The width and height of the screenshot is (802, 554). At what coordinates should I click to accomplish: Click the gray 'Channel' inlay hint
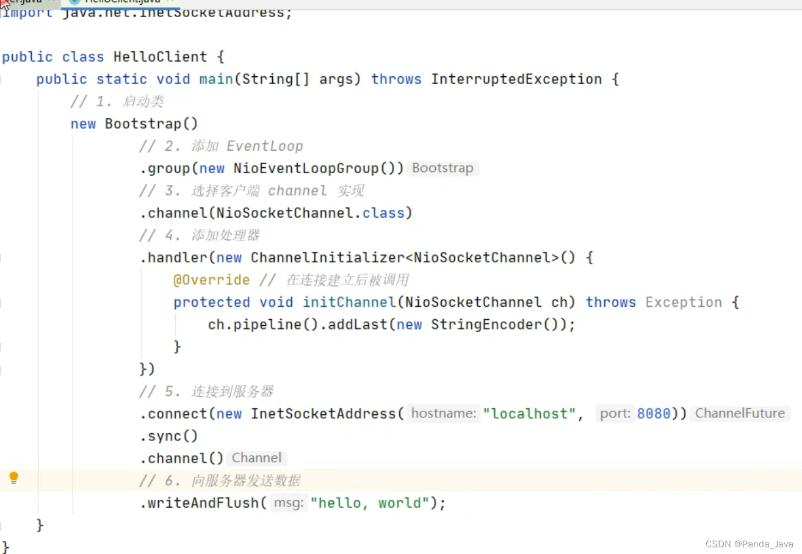pos(256,458)
